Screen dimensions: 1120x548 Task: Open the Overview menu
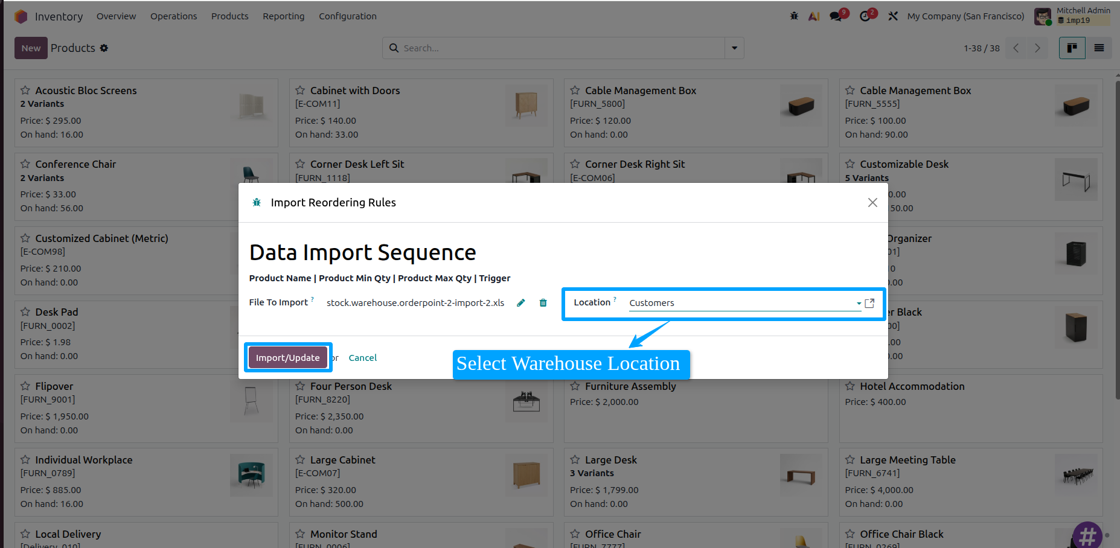click(x=116, y=16)
